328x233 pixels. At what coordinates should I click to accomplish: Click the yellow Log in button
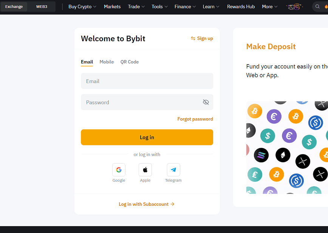point(147,137)
